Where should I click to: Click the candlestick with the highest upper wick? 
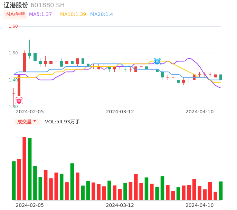coord(30,49)
